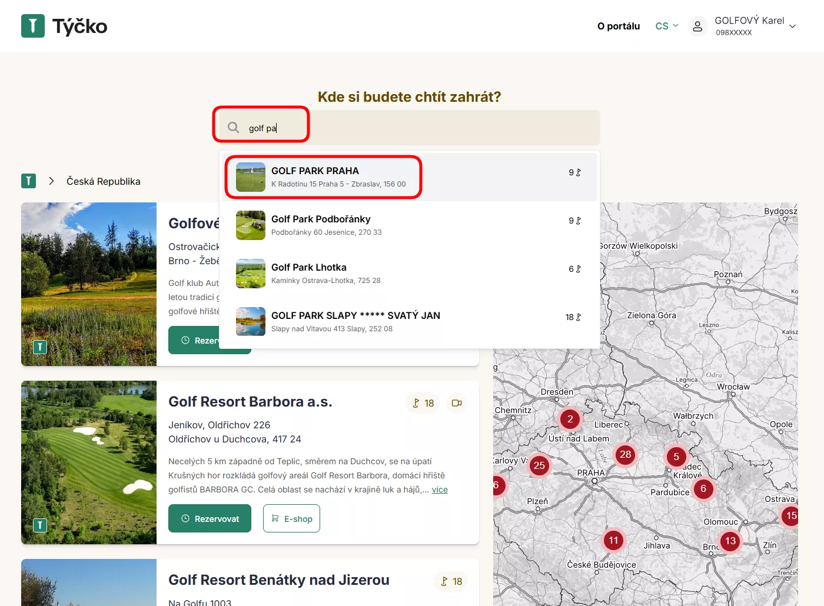Open map cluster marker 13 near Brno
The width and height of the screenshot is (824, 606).
pos(730,541)
